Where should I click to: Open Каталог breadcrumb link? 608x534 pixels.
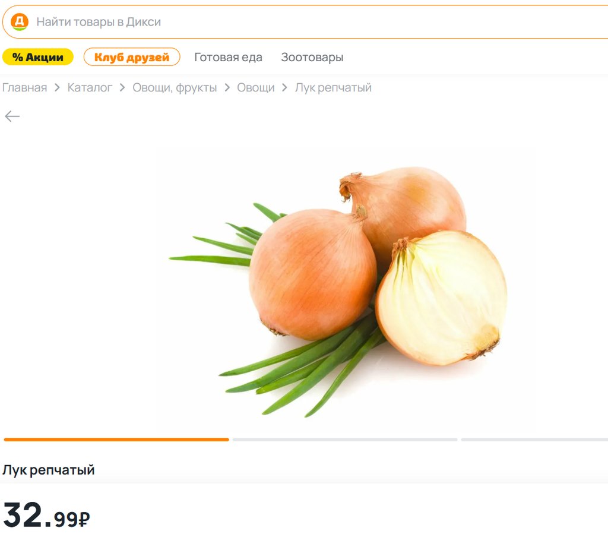pos(90,88)
